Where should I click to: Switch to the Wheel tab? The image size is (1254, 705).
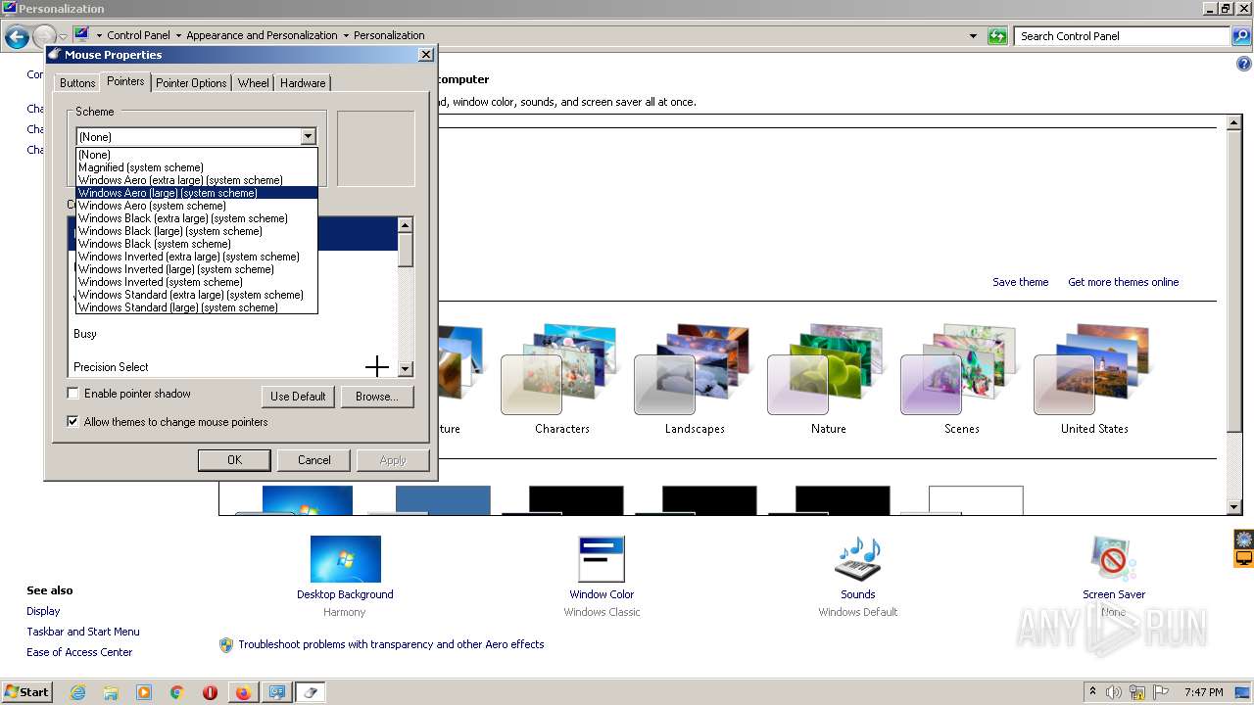click(x=253, y=83)
